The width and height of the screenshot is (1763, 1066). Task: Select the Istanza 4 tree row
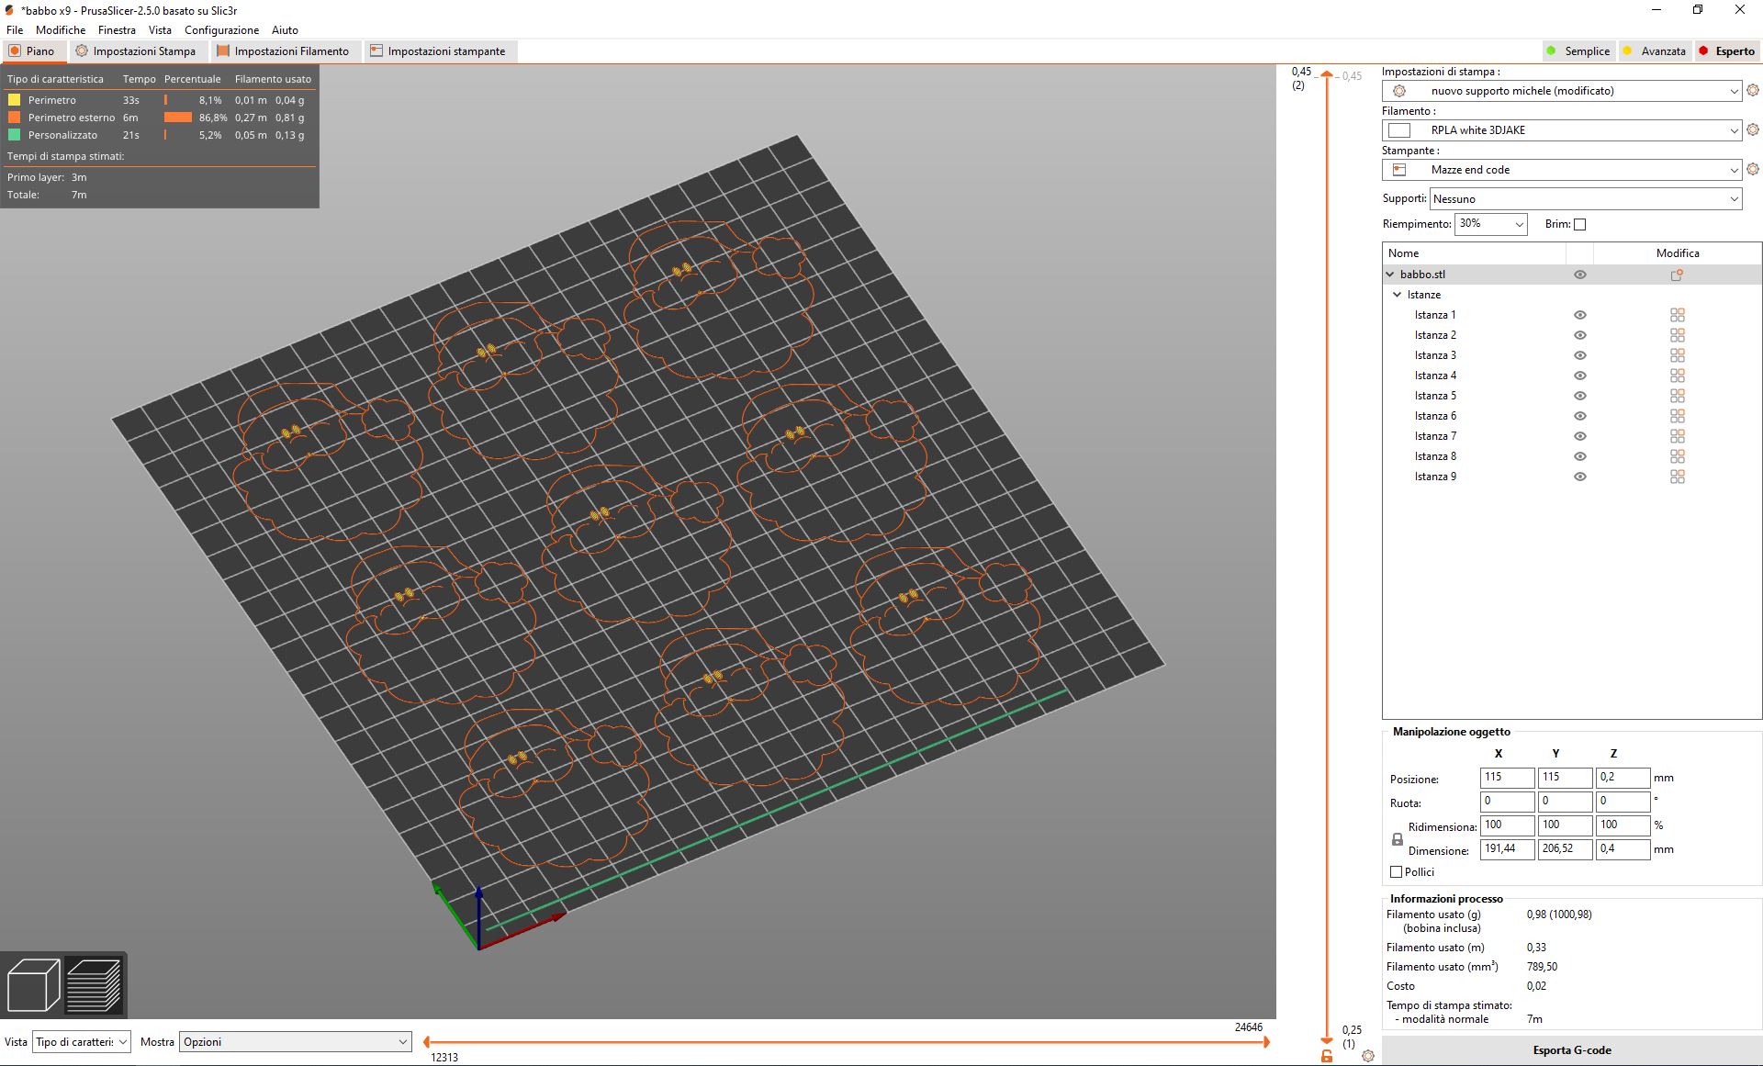tap(1571, 376)
